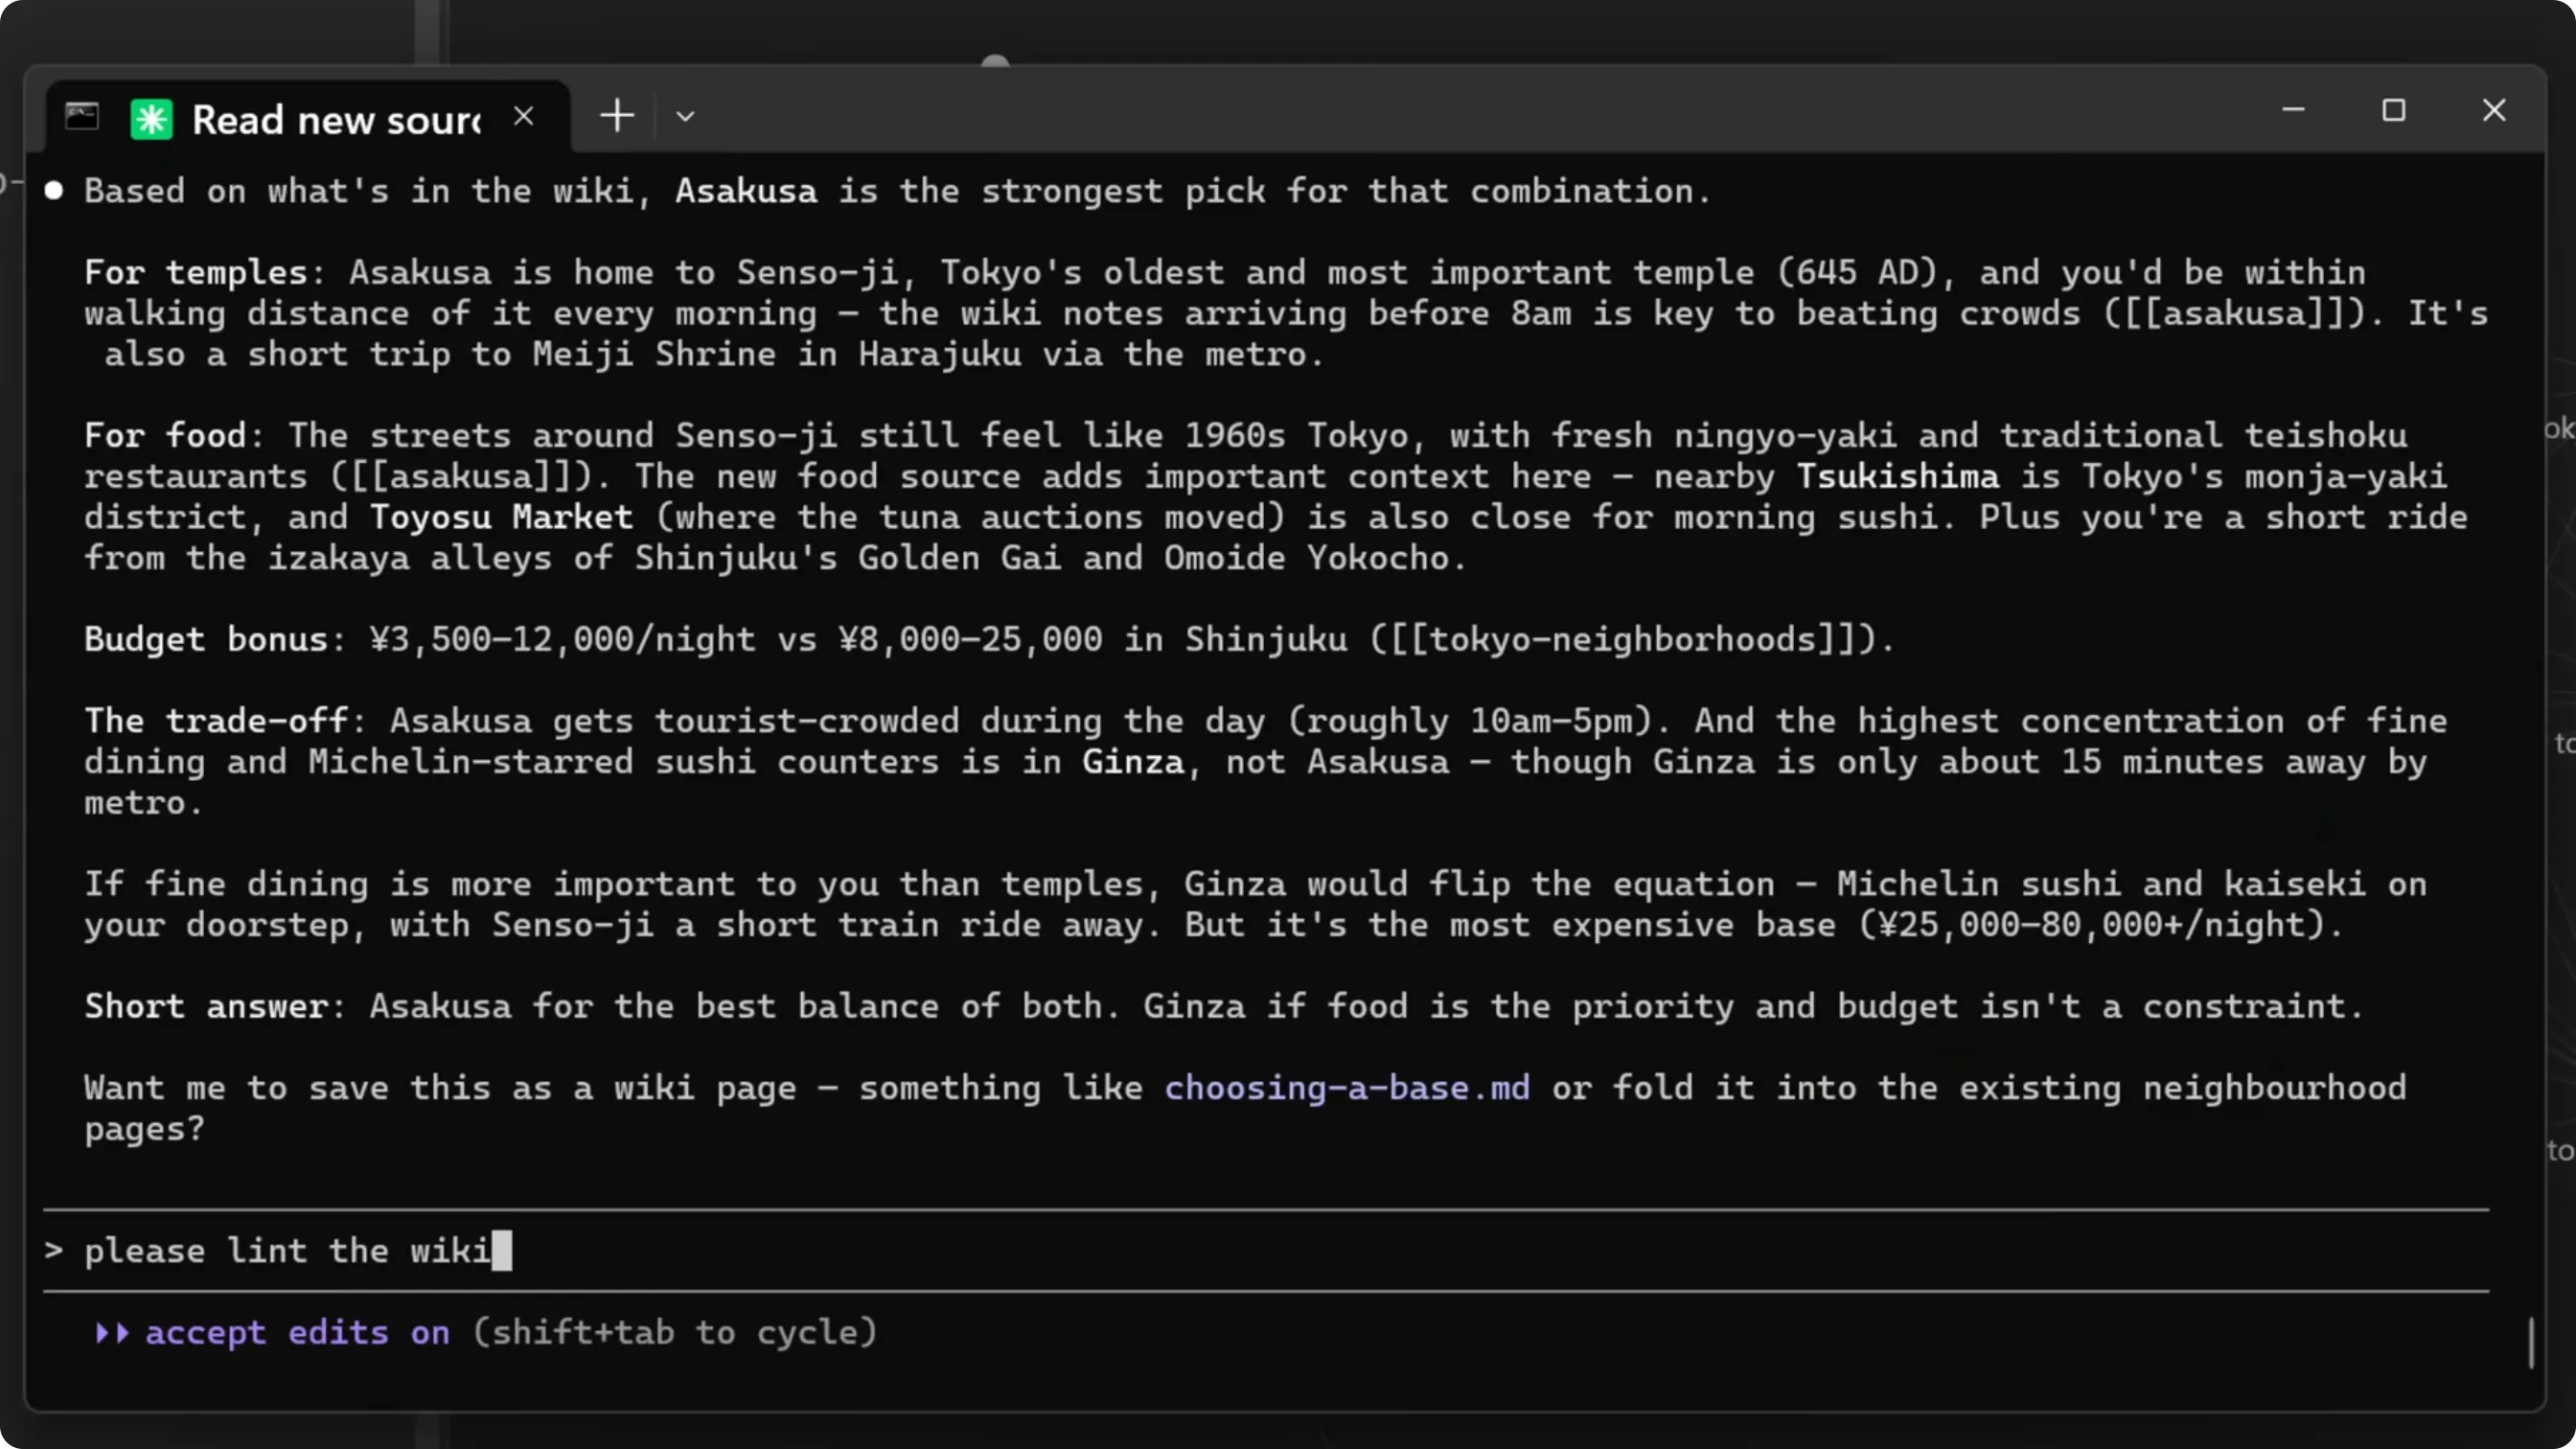The height and width of the screenshot is (1449, 2576).
Task: Click '(shift+tab to cycle)' hint text
Action: coord(674,1332)
